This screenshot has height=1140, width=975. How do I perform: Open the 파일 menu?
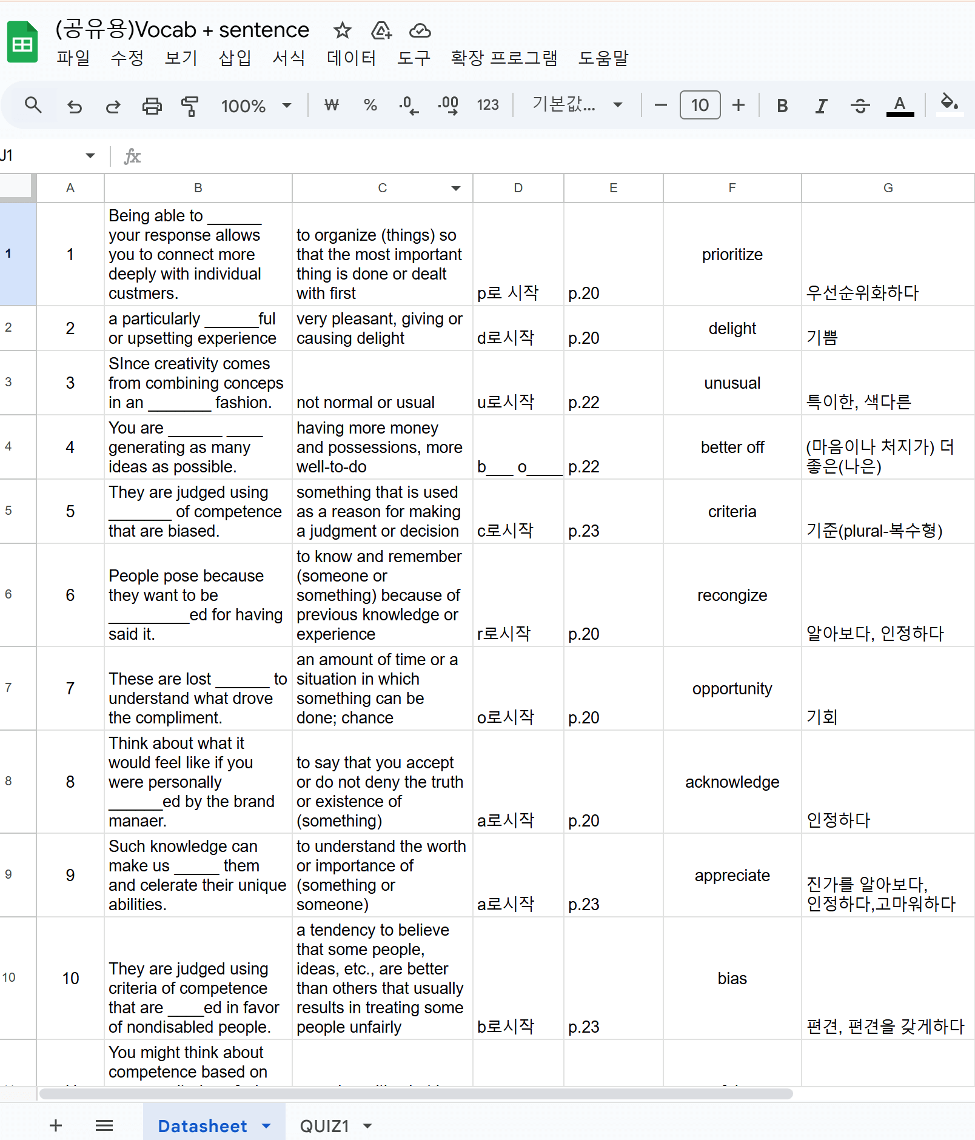tap(73, 58)
